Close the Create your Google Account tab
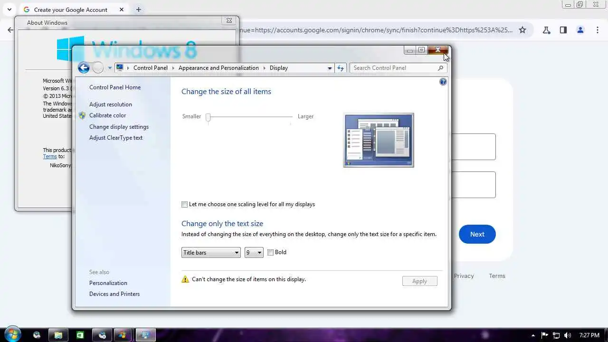Screen dimensions: 608x342 [x=122, y=9]
